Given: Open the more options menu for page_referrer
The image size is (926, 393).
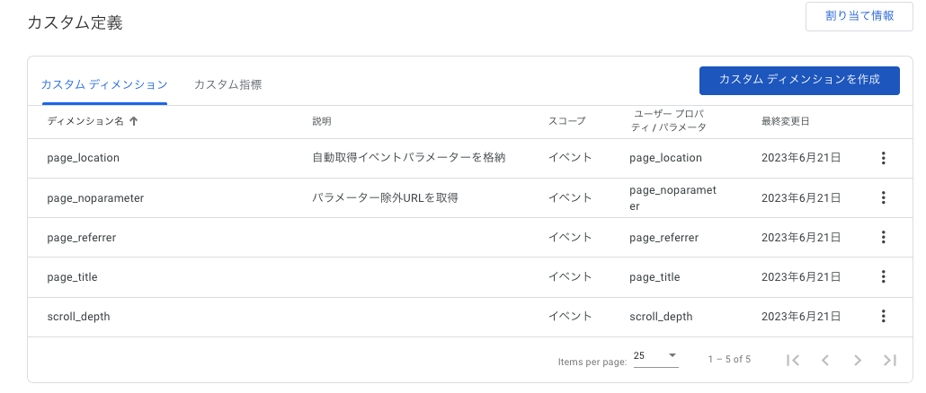Looking at the screenshot, I should [x=883, y=237].
